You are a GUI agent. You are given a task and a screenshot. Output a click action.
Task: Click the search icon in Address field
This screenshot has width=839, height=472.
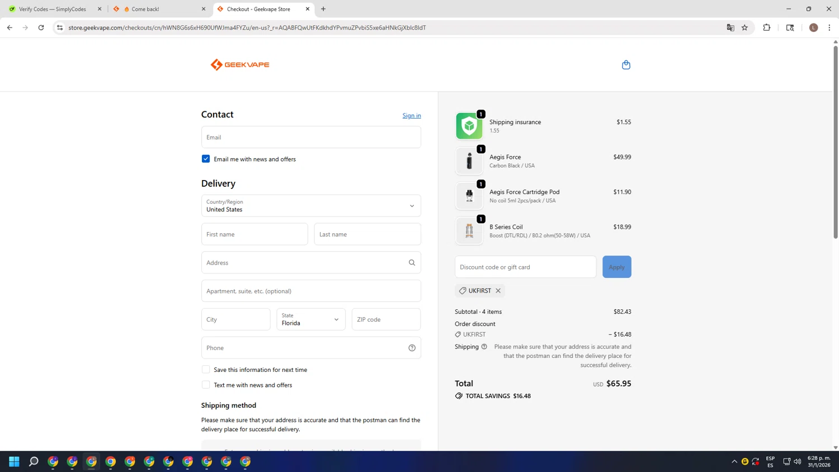(412, 263)
